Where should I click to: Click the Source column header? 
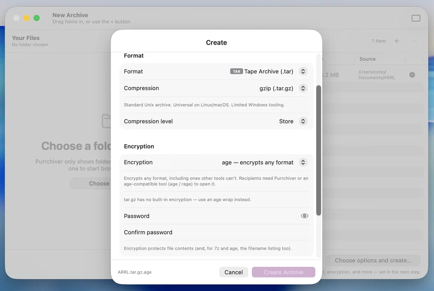point(367,59)
